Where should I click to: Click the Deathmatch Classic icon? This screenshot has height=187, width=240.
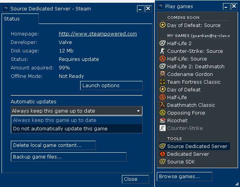pyautogui.click(x=163, y=105)
